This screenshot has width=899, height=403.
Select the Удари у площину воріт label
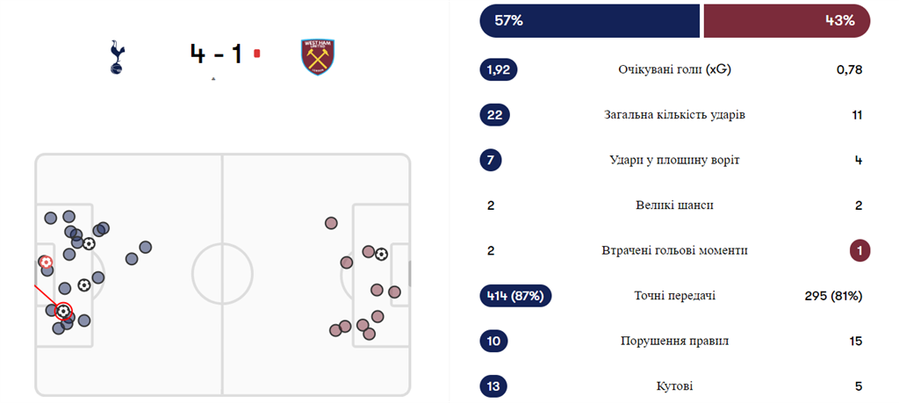[x=674, y=160]
